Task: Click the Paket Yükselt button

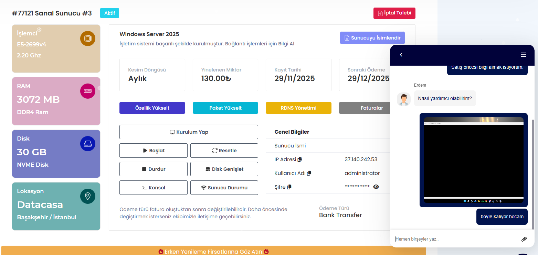Action: (225, 108)
